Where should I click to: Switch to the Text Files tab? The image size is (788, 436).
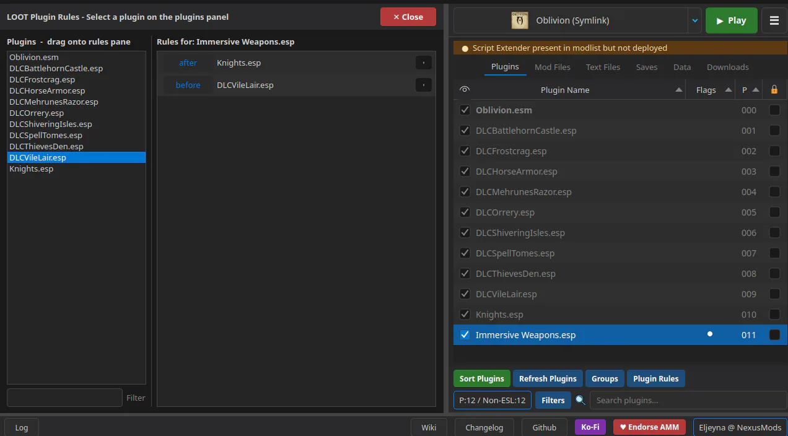coord(603,67)
